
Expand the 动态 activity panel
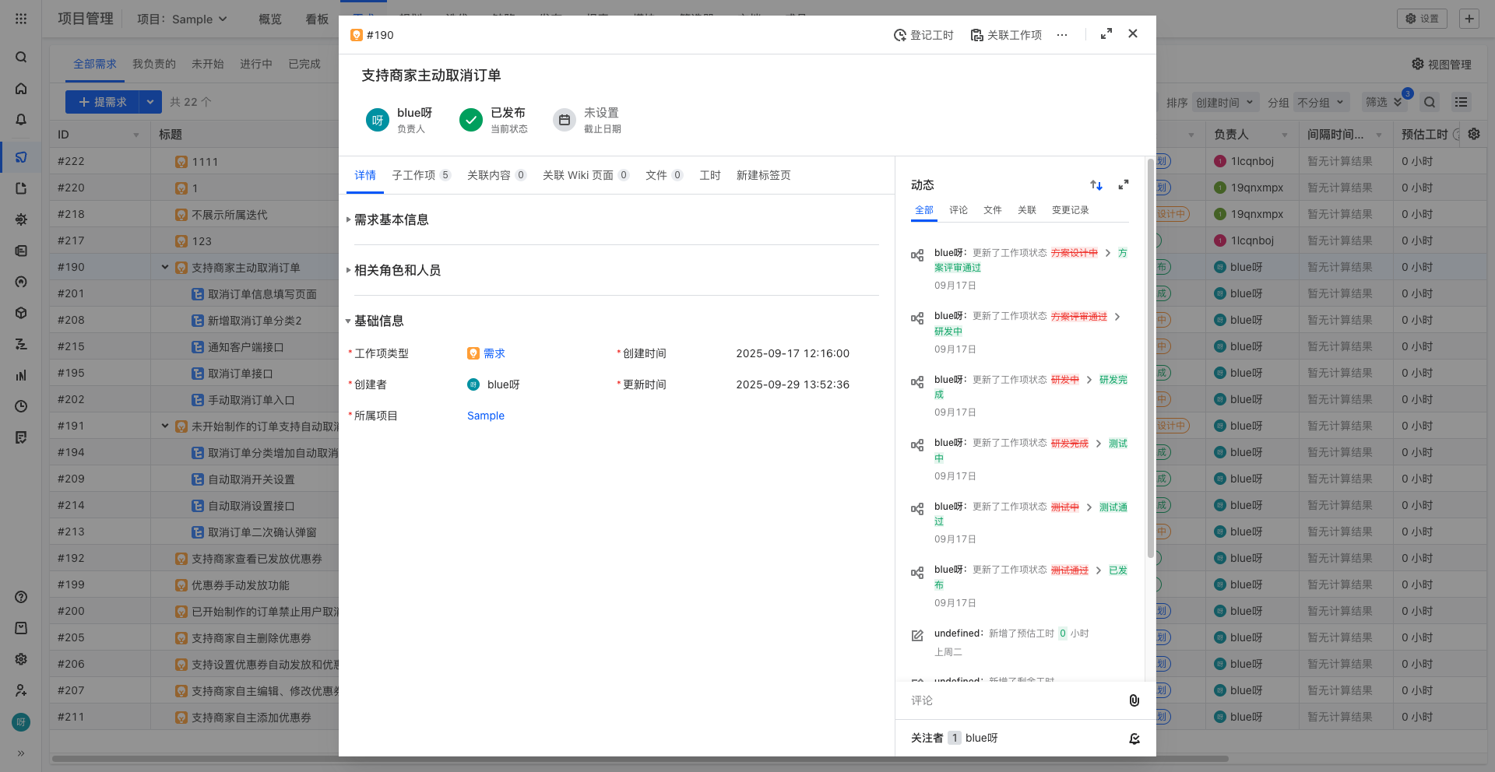(1124, 185)
